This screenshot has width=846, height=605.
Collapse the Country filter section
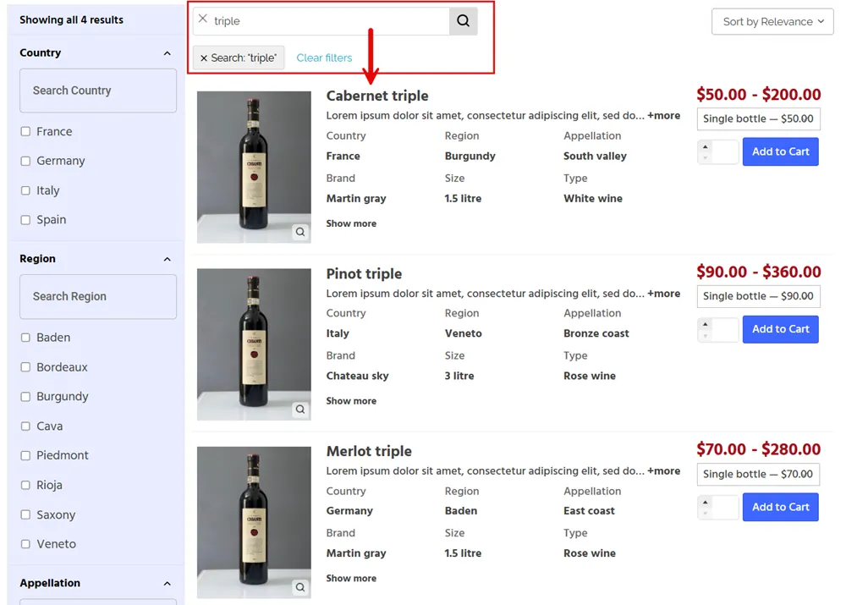pyautogui.click(x=168, y=53)
